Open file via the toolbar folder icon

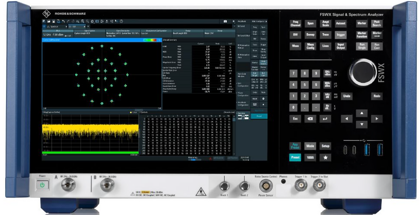pos(49,21)
